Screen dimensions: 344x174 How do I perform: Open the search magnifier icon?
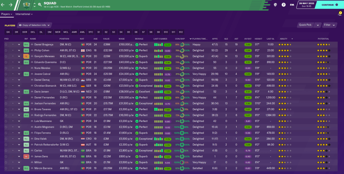(x=39, y=5)
